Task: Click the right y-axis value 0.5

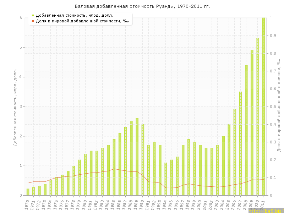Action: (x=273, y=106)
